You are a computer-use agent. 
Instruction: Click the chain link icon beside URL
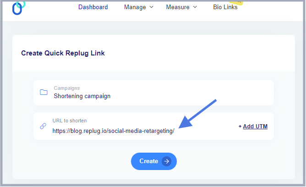point(43,126)
